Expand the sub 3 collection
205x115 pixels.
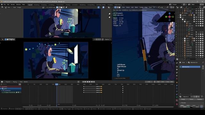(x=183, y=41)
